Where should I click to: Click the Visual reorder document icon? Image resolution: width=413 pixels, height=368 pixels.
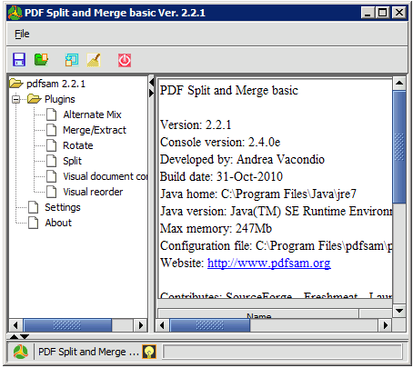tap(52, 192)
